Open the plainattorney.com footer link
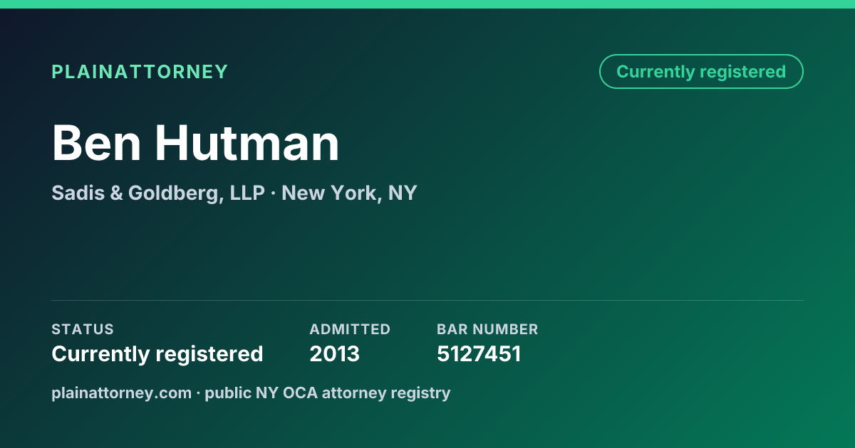This screenshot has height=448, width=855. point(121,393)
